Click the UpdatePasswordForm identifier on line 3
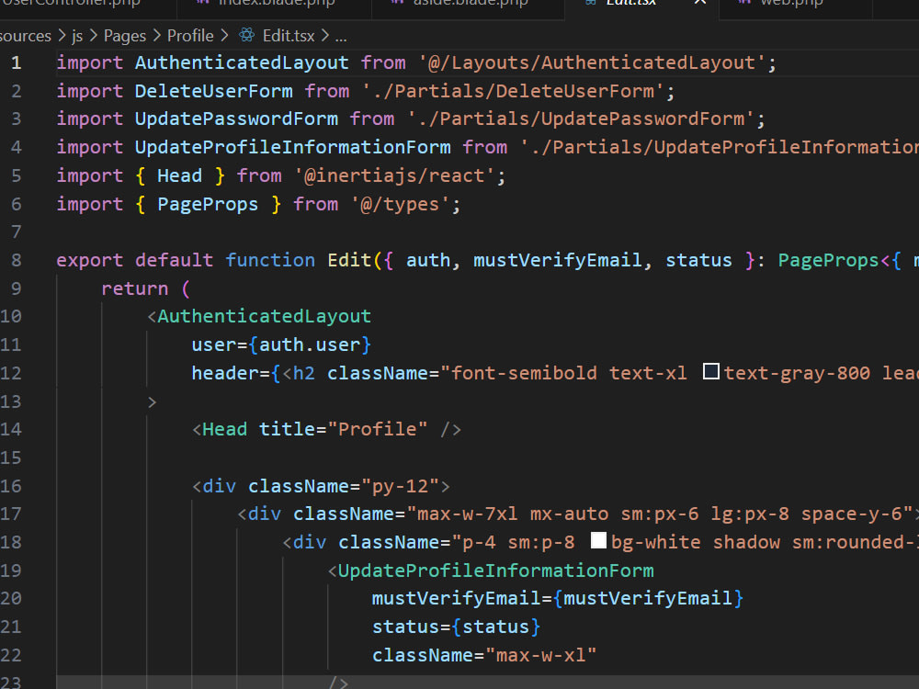919x689 pixels. click(x=236, y=119)
